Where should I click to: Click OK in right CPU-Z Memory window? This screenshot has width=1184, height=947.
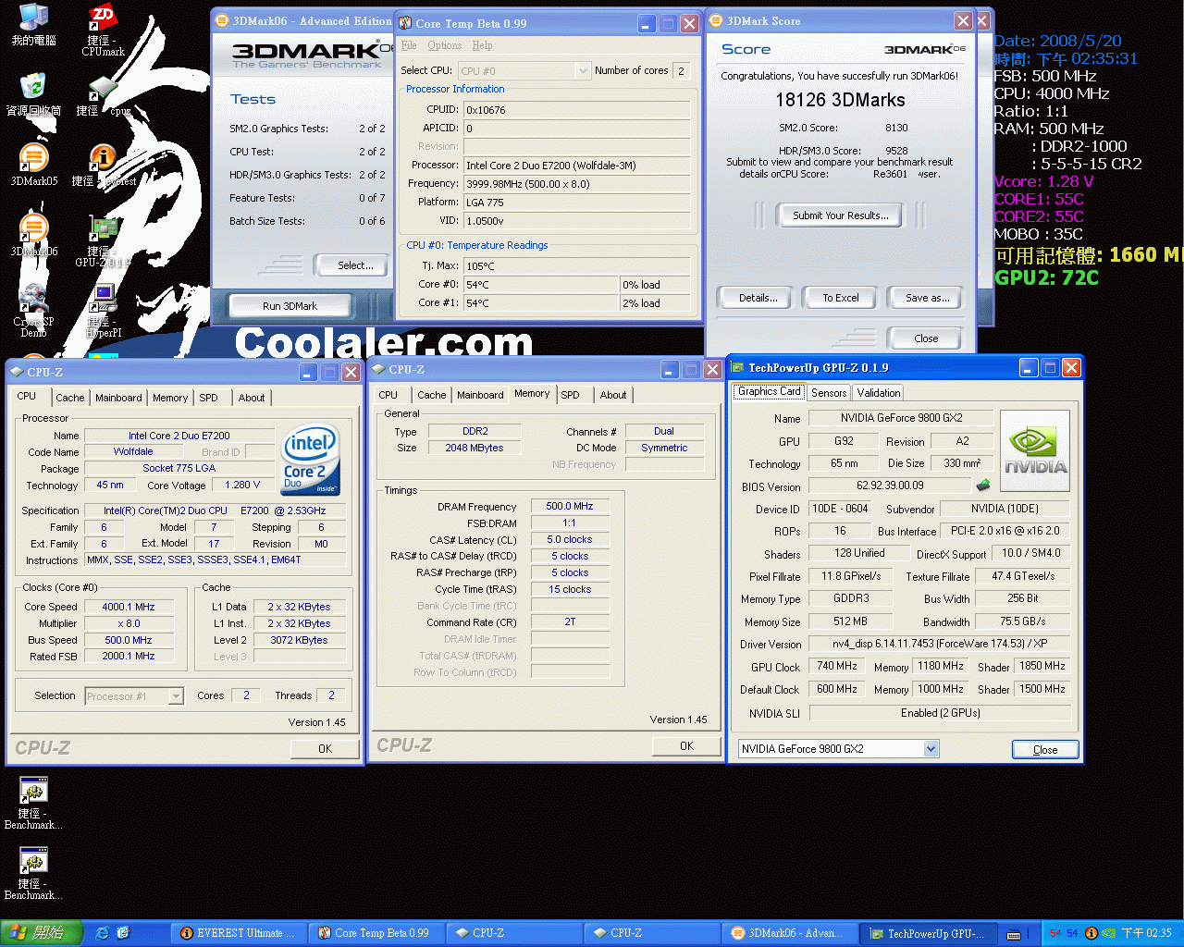pyautogui.click(x=686, y=746)
